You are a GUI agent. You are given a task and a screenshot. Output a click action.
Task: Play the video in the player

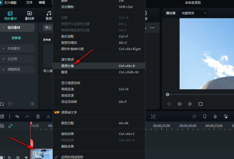click(190, 104)
